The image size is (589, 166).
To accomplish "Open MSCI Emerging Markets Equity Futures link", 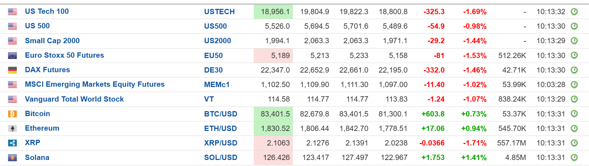I will pos(95,84).
